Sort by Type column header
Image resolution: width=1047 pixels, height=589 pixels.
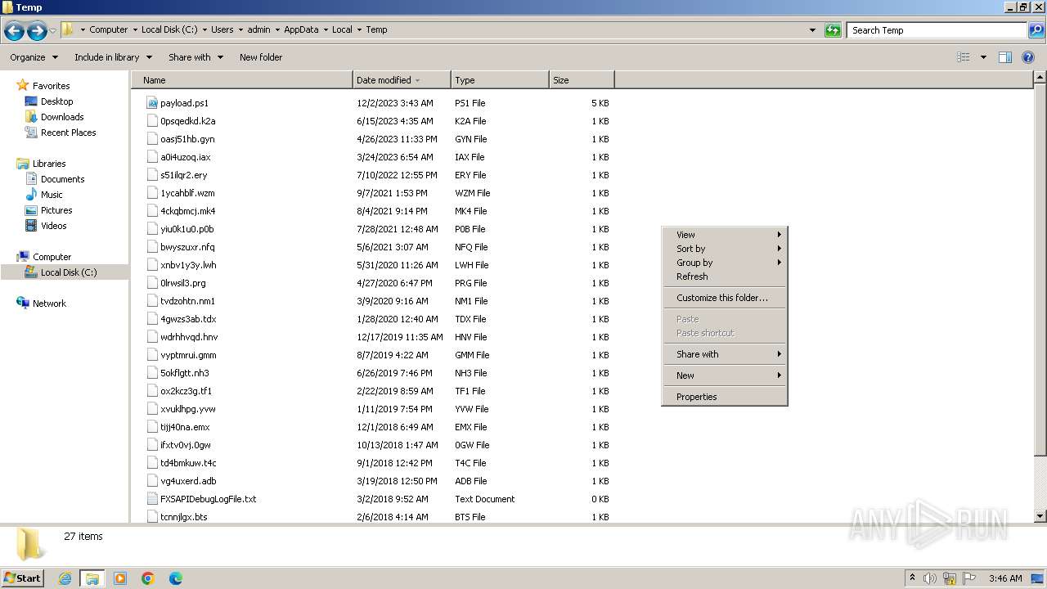500,80
